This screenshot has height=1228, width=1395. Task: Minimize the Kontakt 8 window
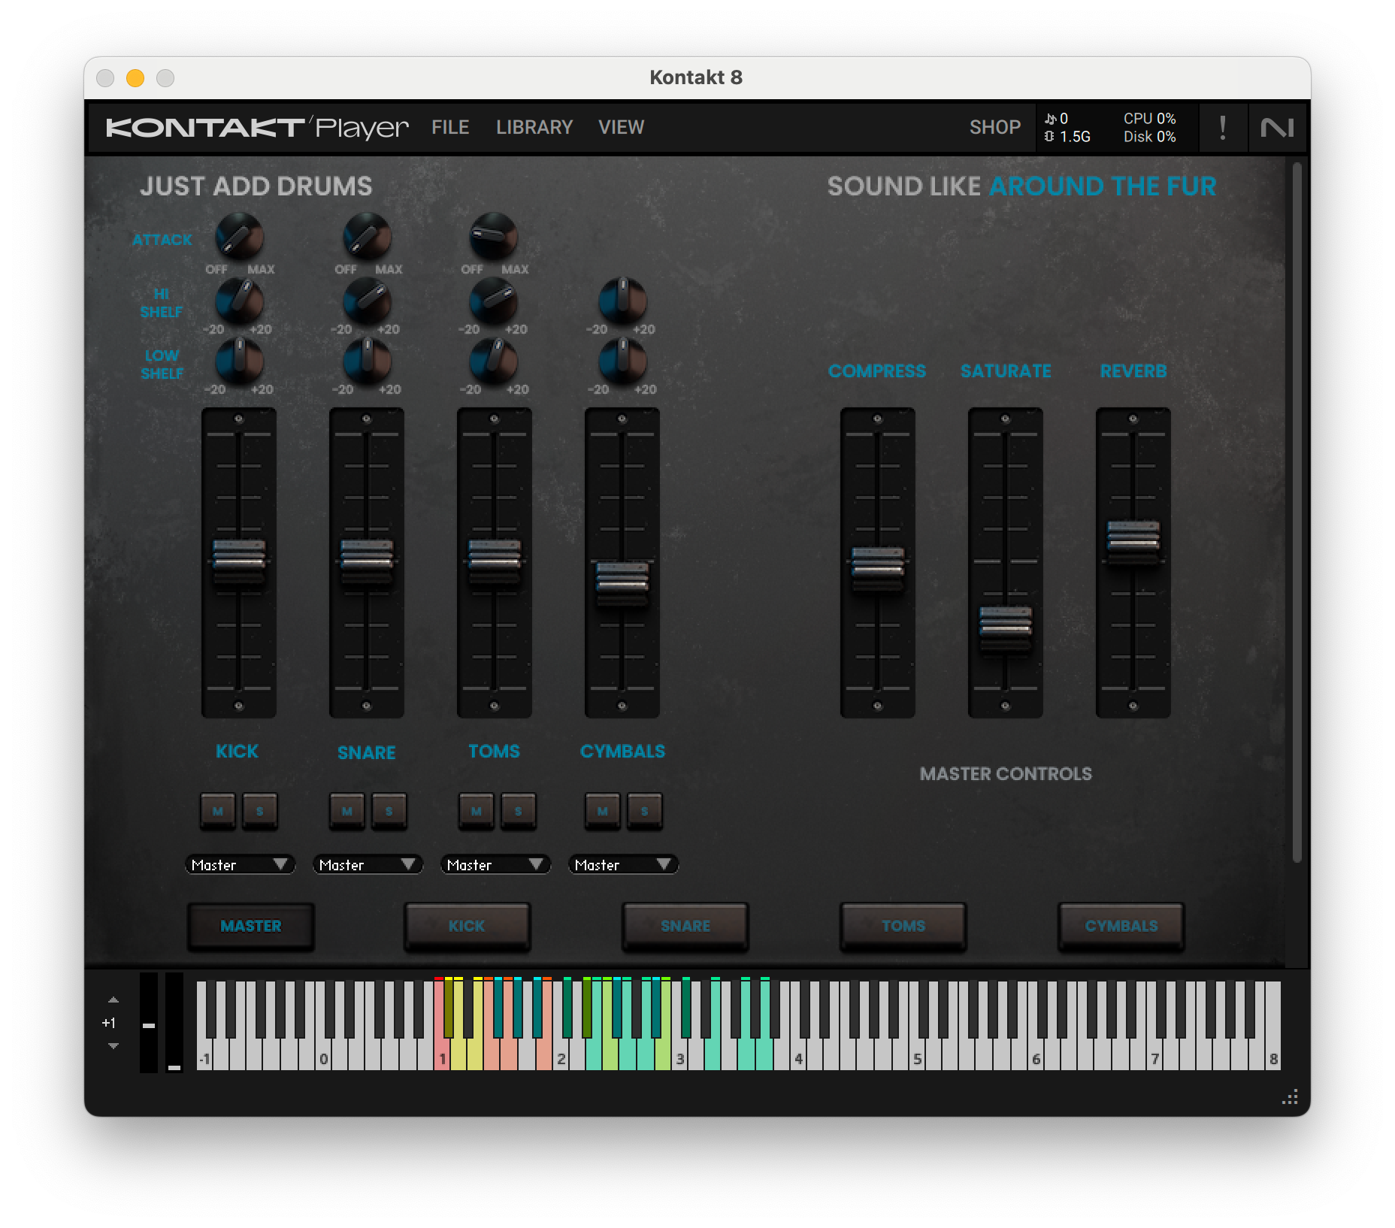coord(135,78)
